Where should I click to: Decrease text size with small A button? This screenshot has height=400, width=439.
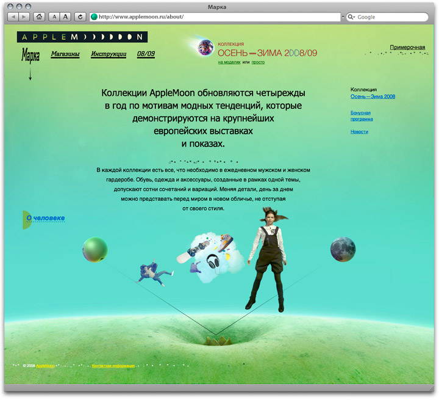pyautogui.click(x=54, y=17)
